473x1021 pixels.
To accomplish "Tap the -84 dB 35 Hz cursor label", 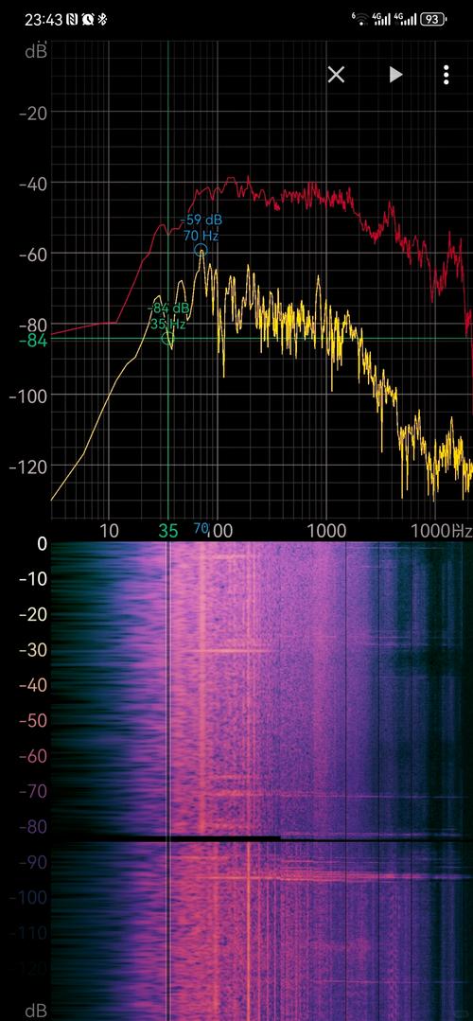I will [x=168, y=315].
